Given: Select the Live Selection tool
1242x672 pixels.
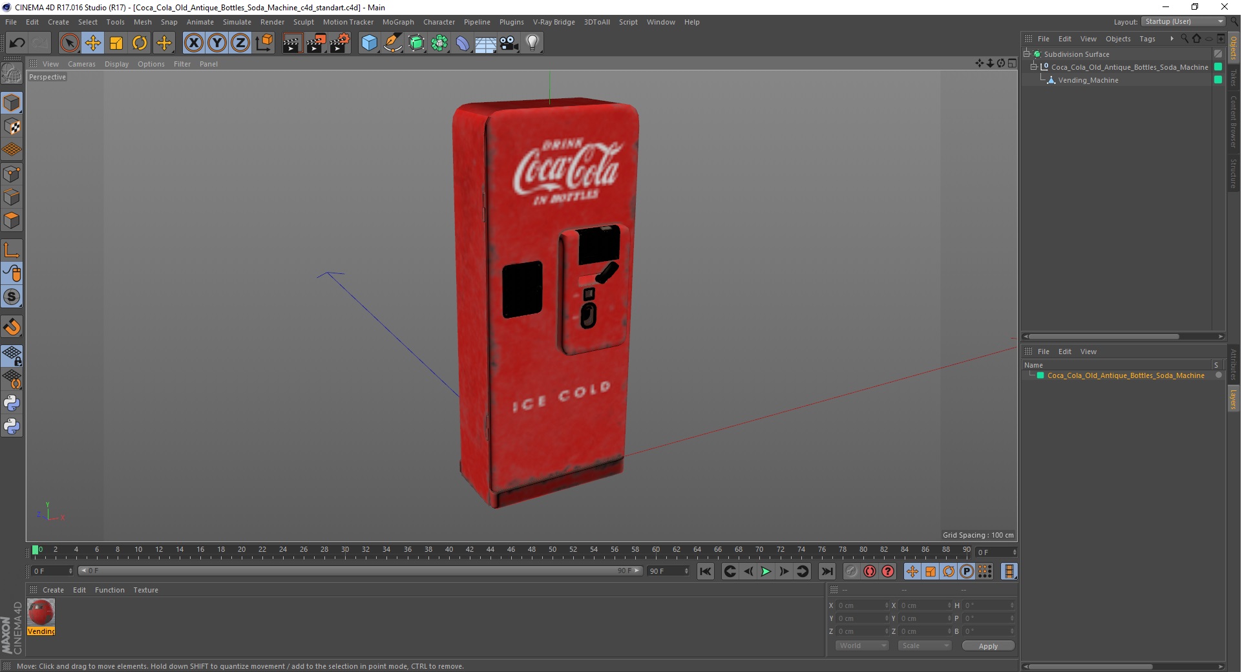Looking at the screenshot, I should pos(69,43).
